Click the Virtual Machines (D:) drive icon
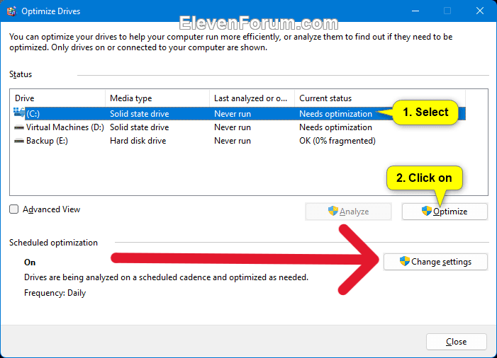Screen dimensions: 497x358 click(x=18, y=127)
